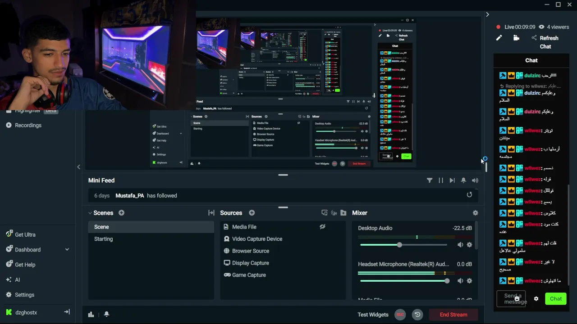Filter Mini Feed events
This screenshot has width=577, height=324.
[430, 180]
